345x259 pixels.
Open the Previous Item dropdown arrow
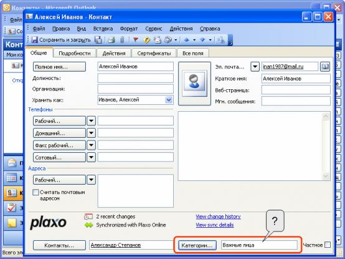[x=194, y=40]
